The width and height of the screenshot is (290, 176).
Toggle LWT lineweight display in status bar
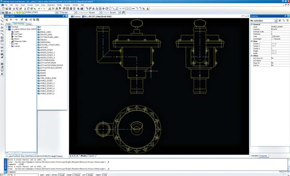coord(84,175)
